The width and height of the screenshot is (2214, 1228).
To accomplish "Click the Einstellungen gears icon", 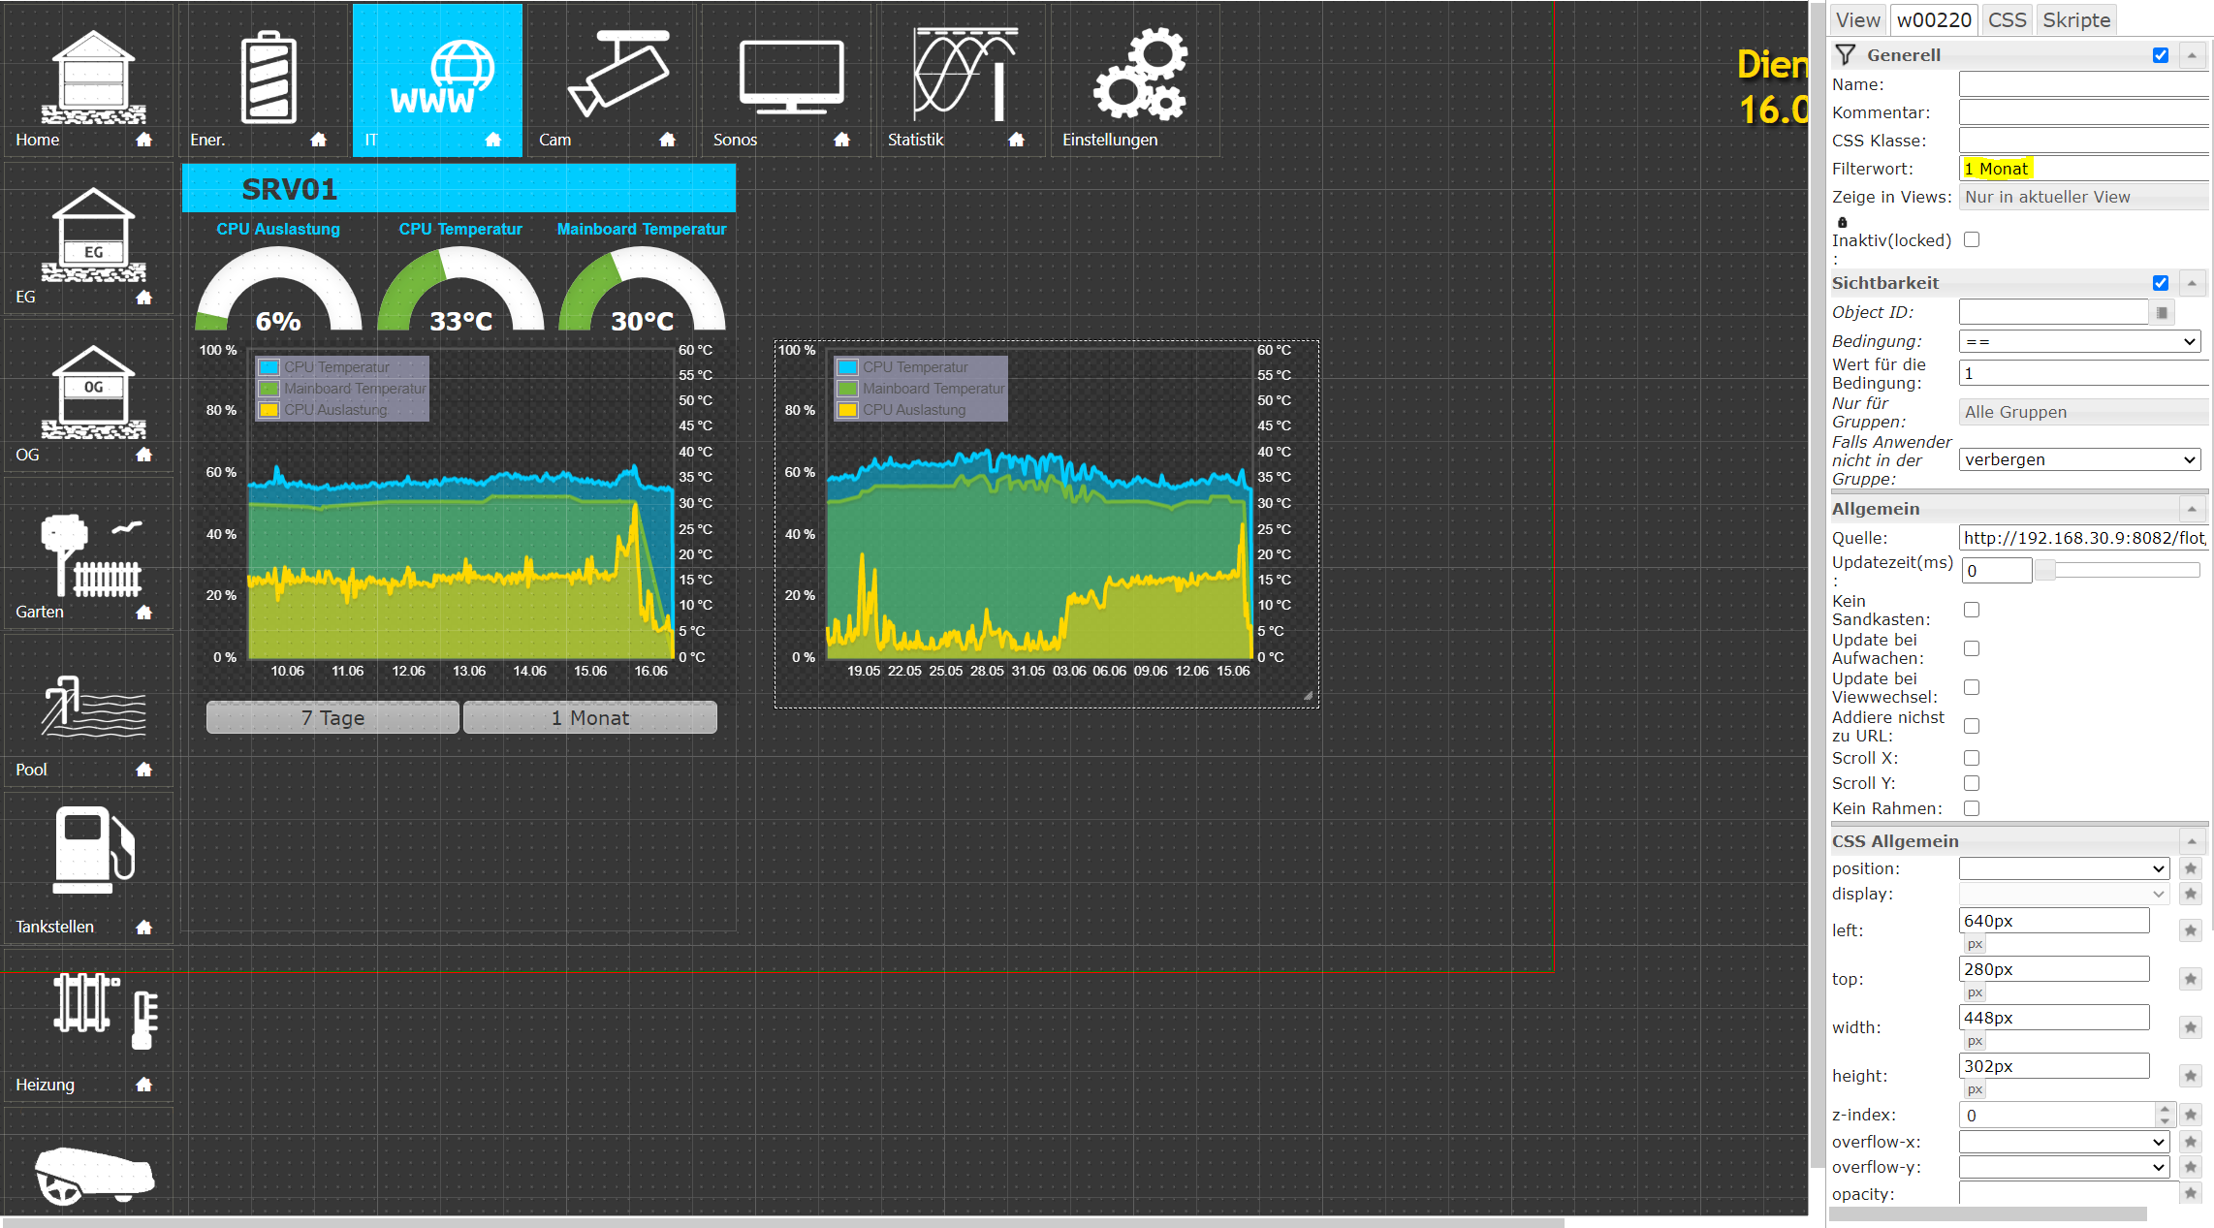I will [1140, 75].
